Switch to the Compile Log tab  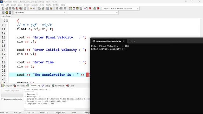point(33,85)
